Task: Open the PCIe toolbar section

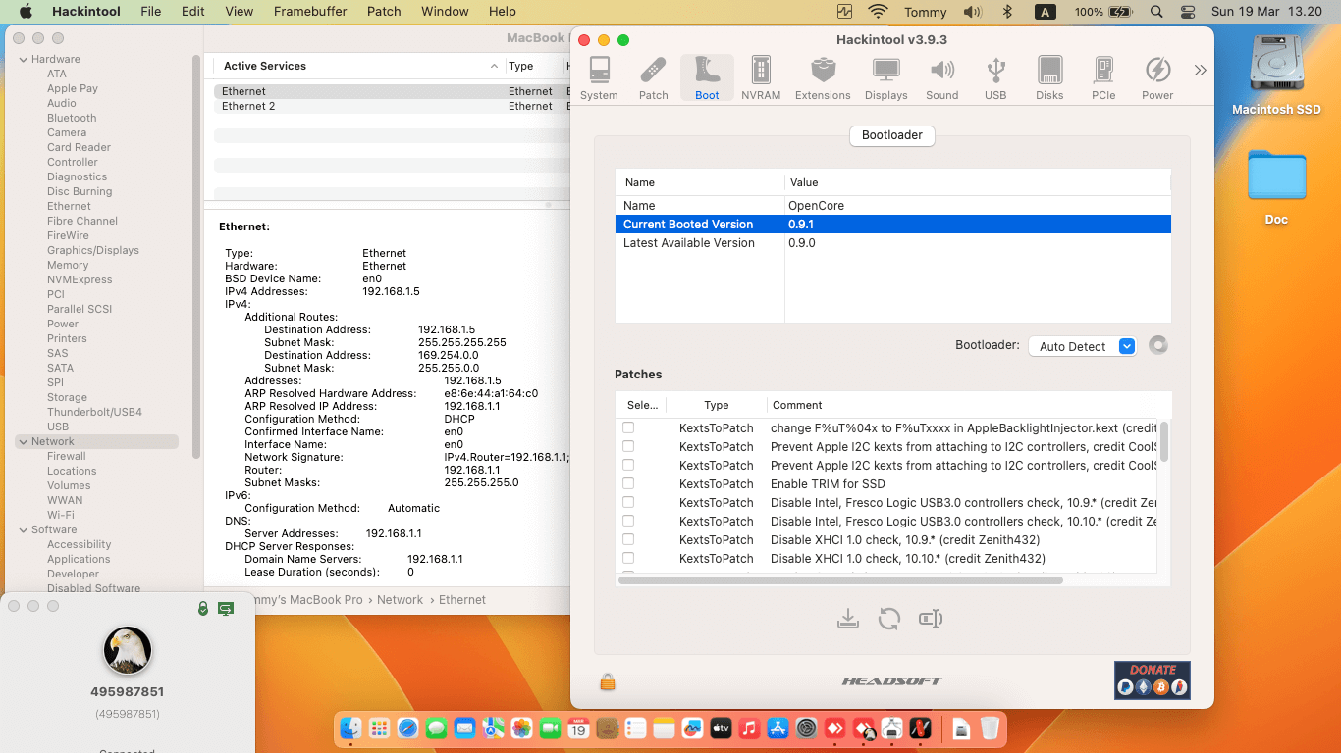Action: pos(1103,77)
